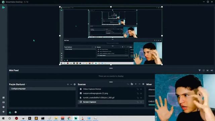Pause the Mini Feed event queue
The width and height of the screenshot is (215, 121).
click(x=204, y=70)
